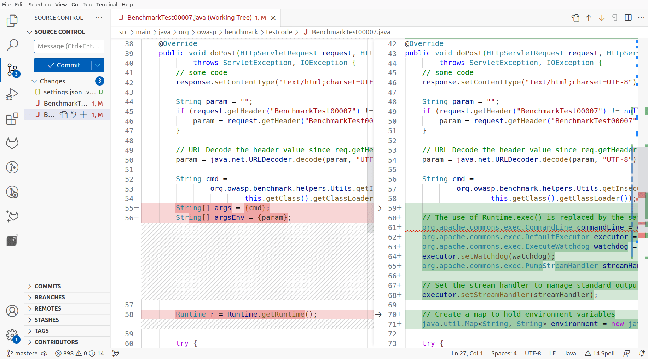Click the owasp breadcrumb
Viewport: 648px width, 359px height.
tap(207, 32)
